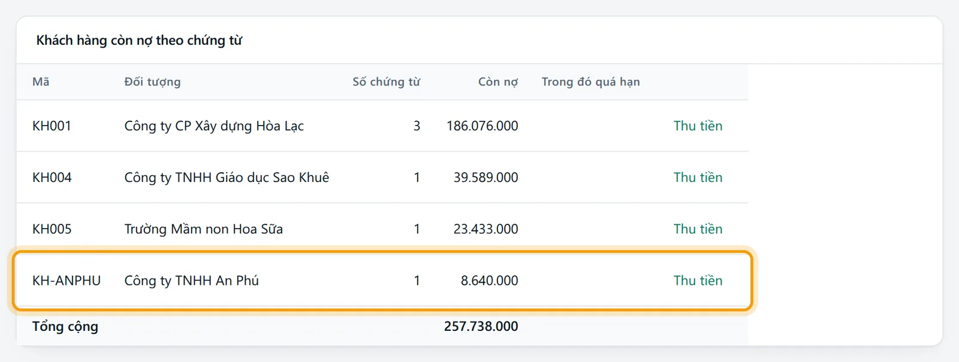Click Thu tiền for Công ty TNHH An Phú
The image size is (959, 362).
tap(698, 280)
